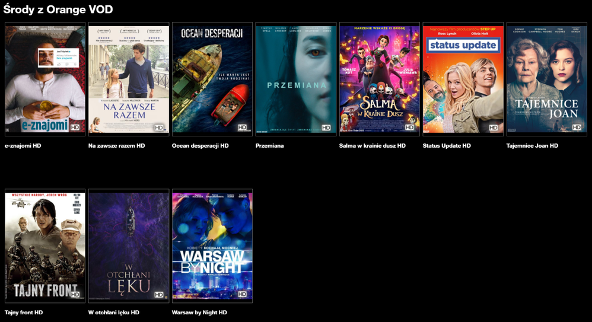Click the 'Status Update HD' title link
Image resolution: width=592 pixels, height=322 pixels.
(x=447, y=146)
